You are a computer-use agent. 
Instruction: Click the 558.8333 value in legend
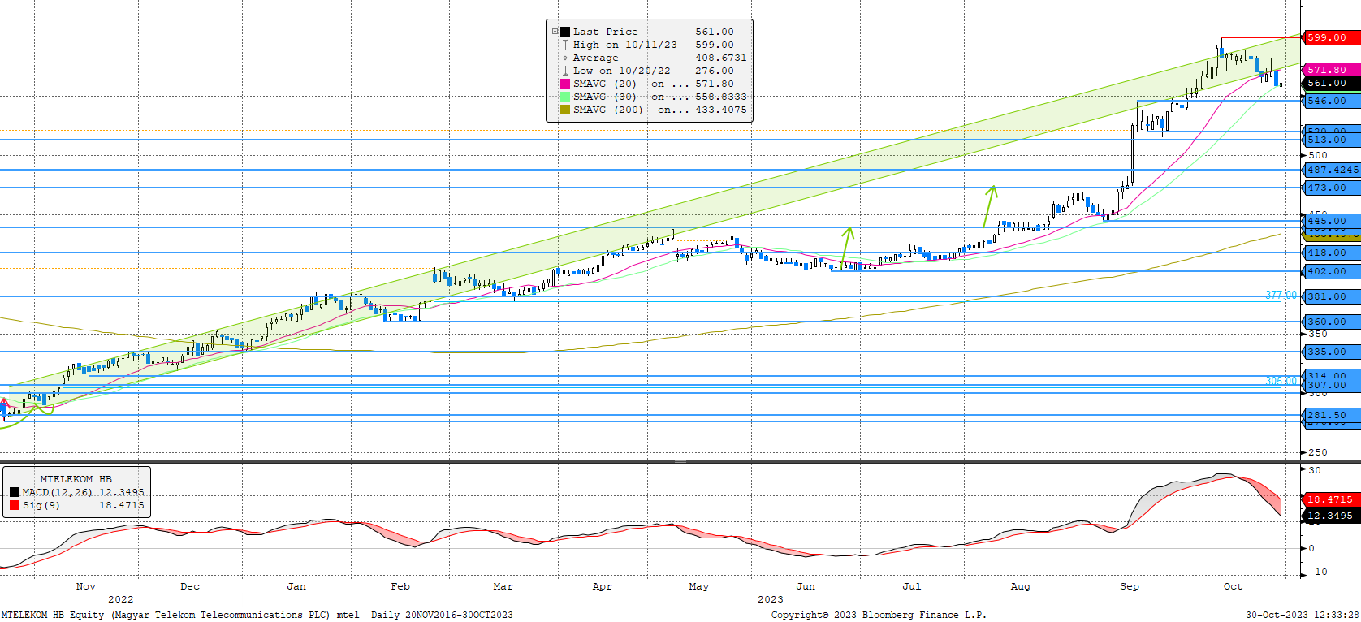pyautogui.click(x=721, y=97)
